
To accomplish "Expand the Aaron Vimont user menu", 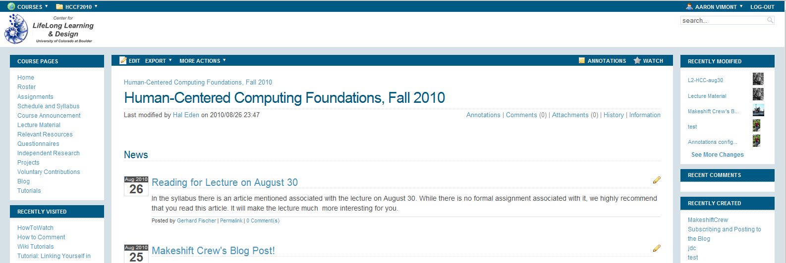I will click(x=714, y=7).
